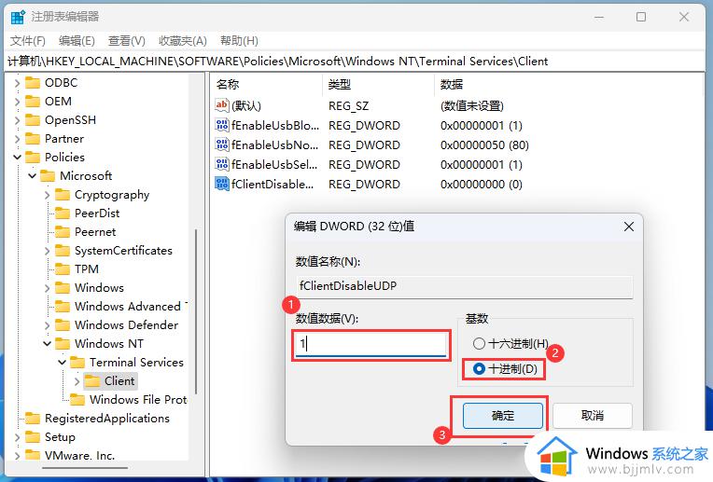Click the Registry Editor app icon in title bar
Image resolution: width=713 pixels, height=482 pixels.
point(18,18)
